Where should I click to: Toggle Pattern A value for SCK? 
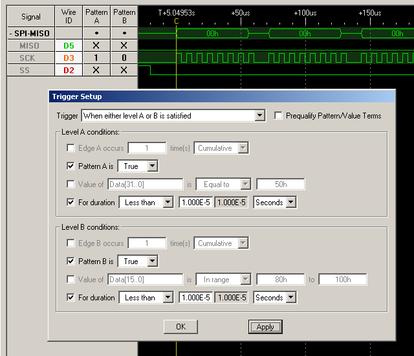(x=96, y=58)
